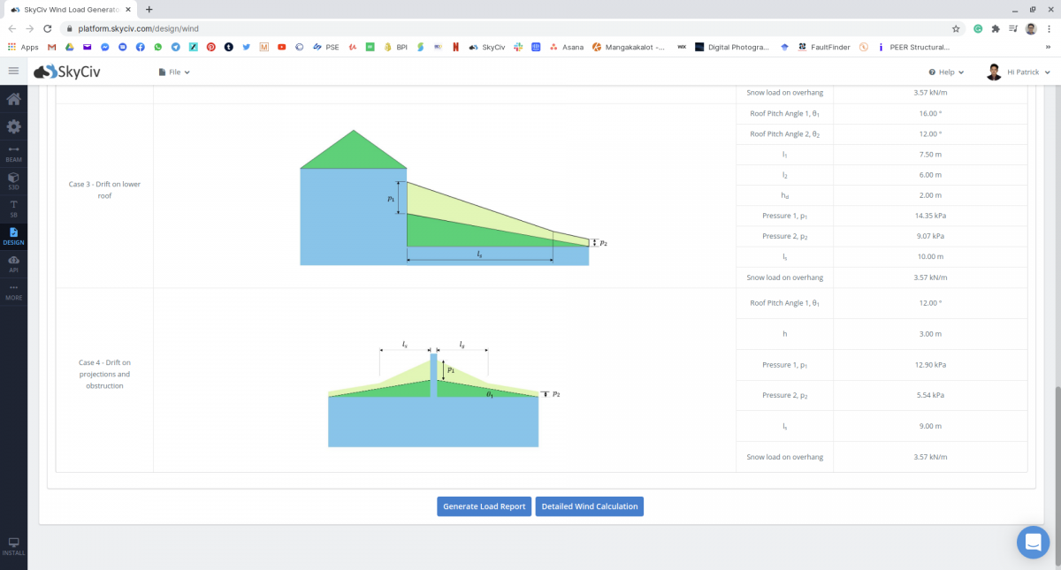Open the File dropdown menu
Image resolution: width=1061 pixels, height=570 pixels.
click(x=174, y=72)
